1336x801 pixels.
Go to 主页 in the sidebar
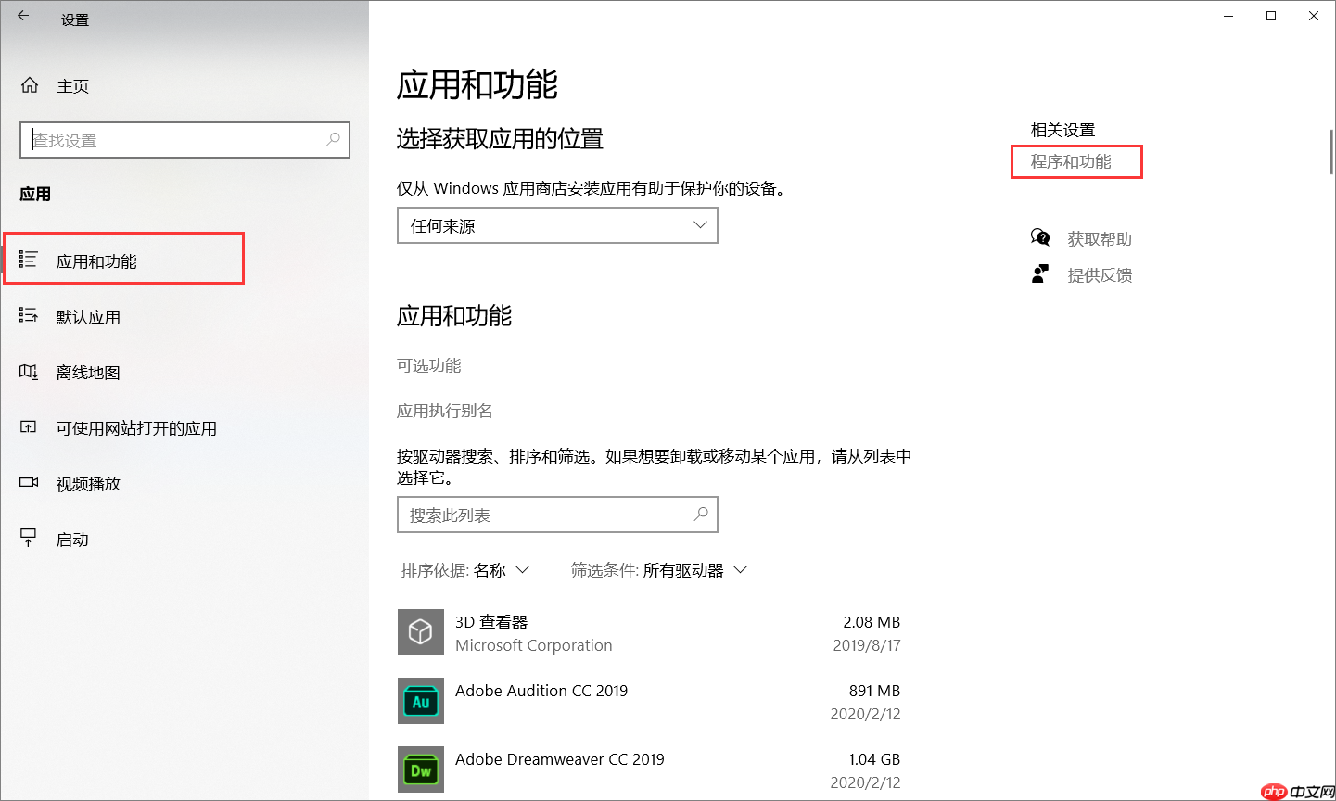(72, 85)
